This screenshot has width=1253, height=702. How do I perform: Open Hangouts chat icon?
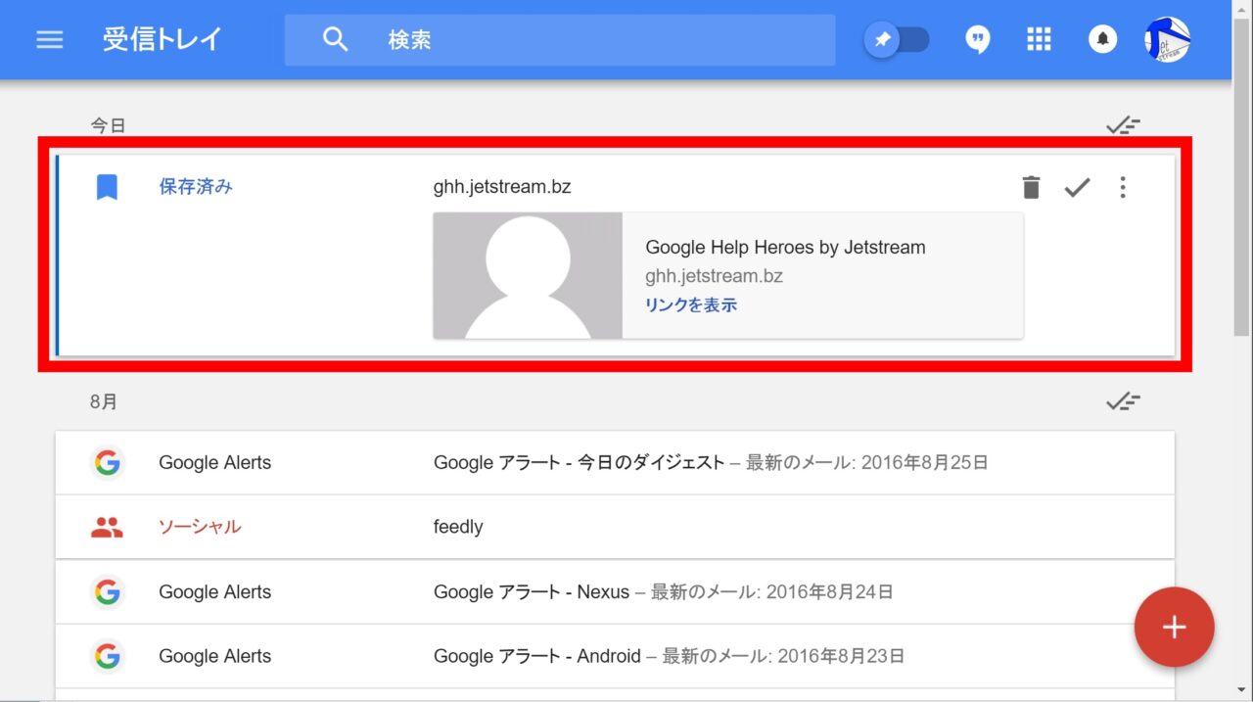[x=977, y=40]
